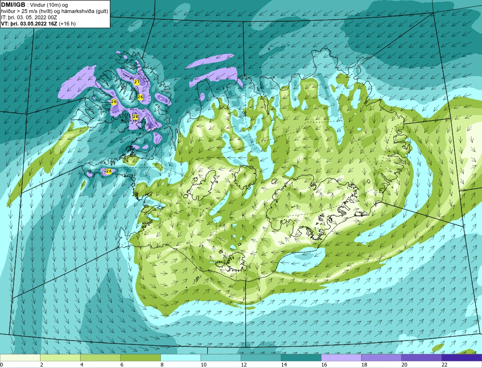Click the 'Vindur (10m) og' header text

tap(49, 5)
